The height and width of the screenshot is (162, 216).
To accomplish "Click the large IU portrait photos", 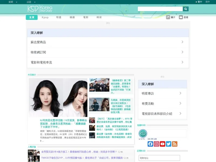I will [58, 97].
